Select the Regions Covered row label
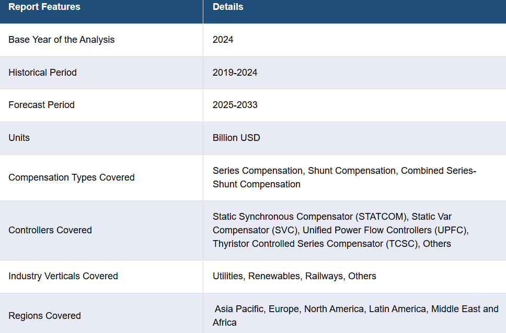 (44, 316)
